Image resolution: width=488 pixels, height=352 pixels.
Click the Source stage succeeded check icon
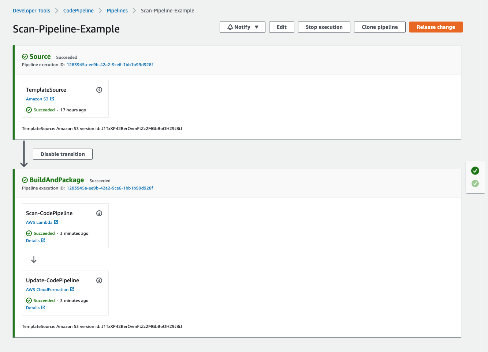point(25,57)
